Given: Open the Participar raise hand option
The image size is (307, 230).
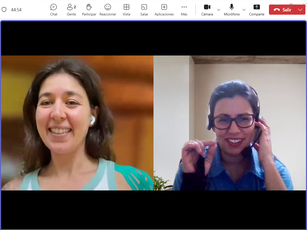Looking at the screenshot, I should 89,10.
